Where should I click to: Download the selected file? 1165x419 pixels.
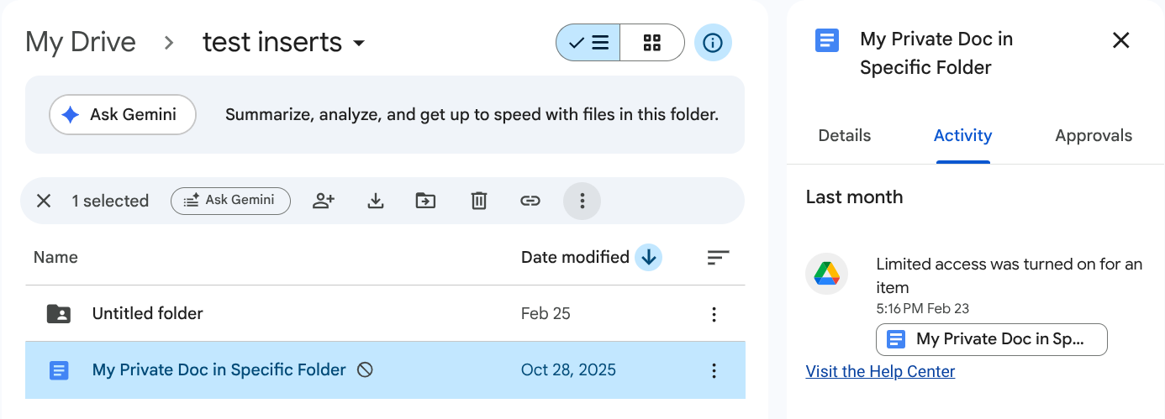[x=376, y=201]
